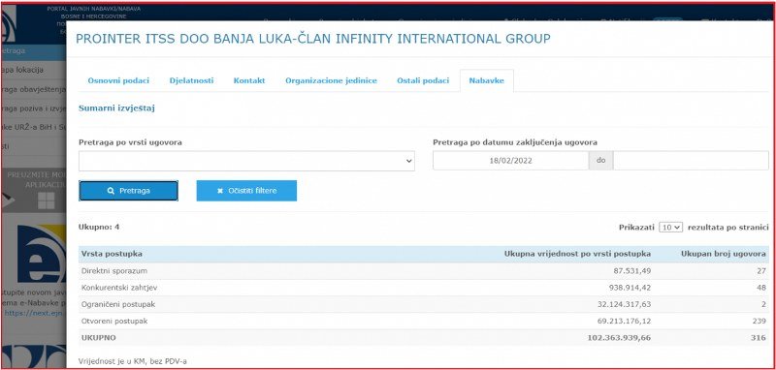Click the Ukupan broj ugovora header
The image size is (776, 370).
724,254
